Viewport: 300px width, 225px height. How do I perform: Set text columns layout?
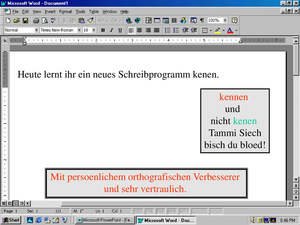[x=174, y=20]
